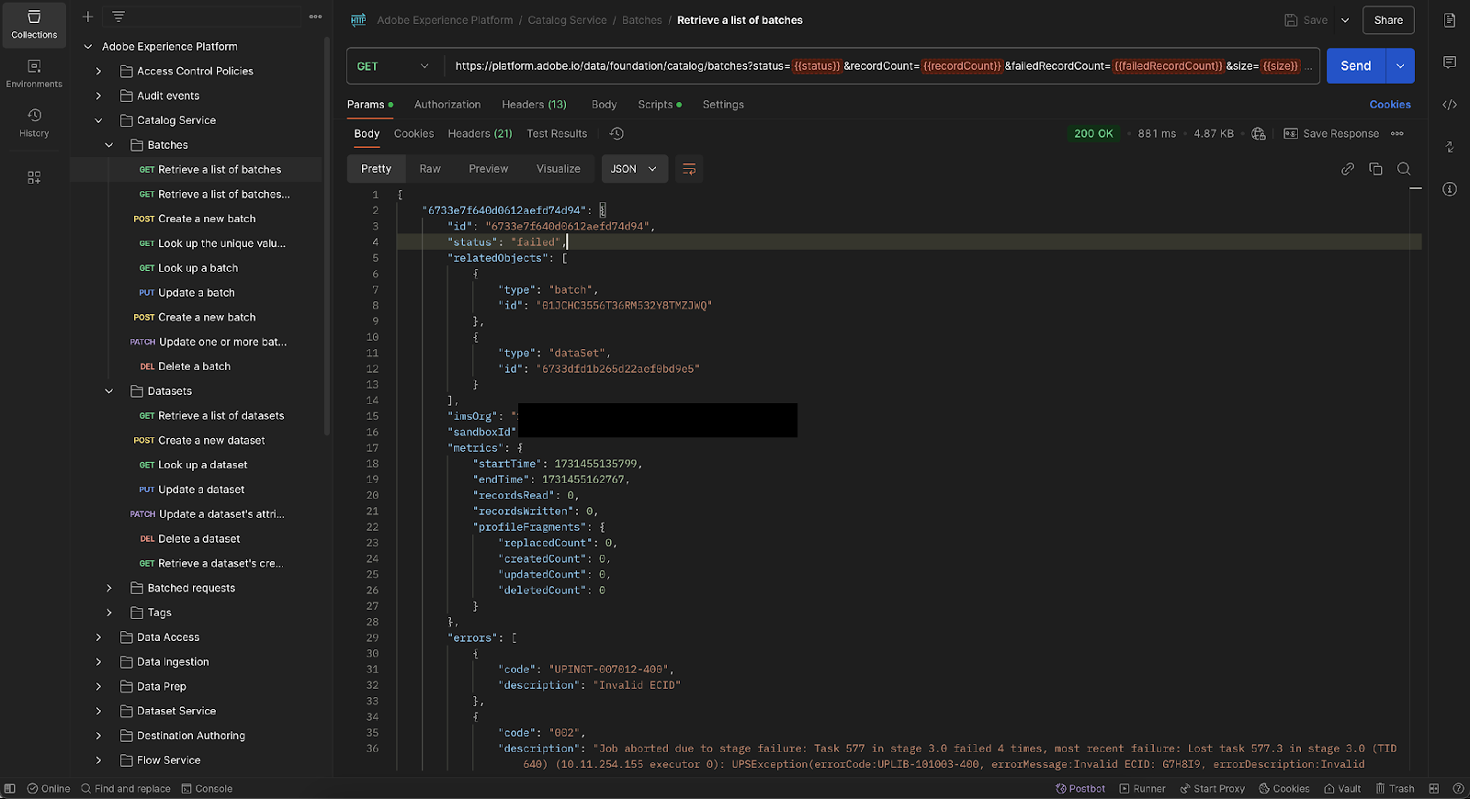
Task: Open the History sidebar panel
Action: (x=34, y=123)
